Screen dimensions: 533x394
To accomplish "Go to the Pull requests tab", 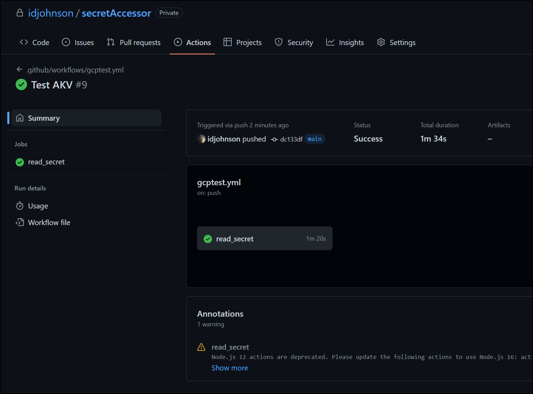I will pos(134,42).
